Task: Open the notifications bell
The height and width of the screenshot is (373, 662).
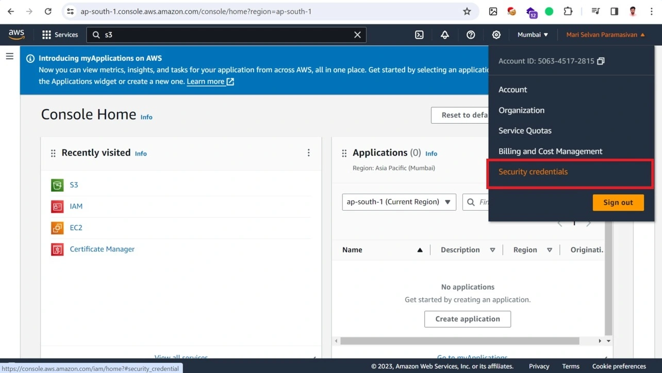Action: pos(444,35)
